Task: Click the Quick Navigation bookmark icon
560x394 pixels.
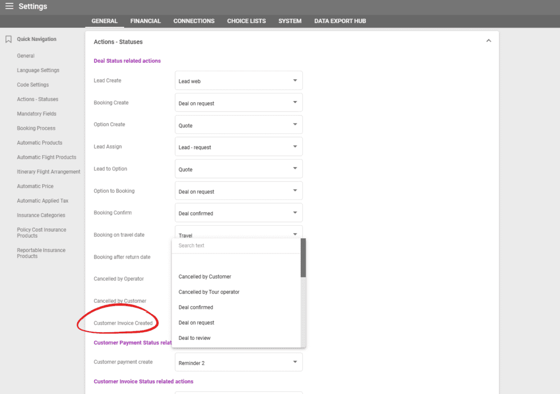Action: point(8,39)
